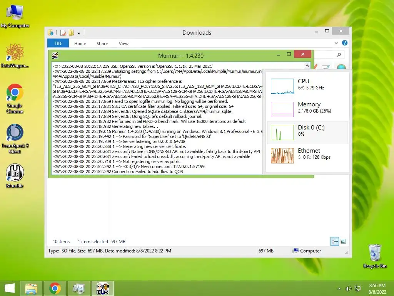Click the 'Type: ISO File' details in status bar
394x296 pixels.
click(x=110, y=251)
